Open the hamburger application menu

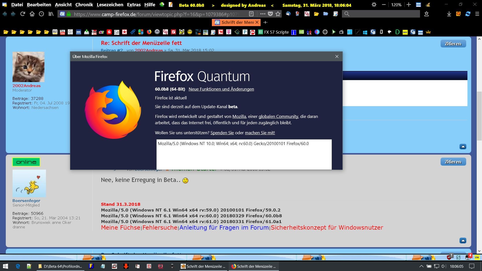coord(477,14)
